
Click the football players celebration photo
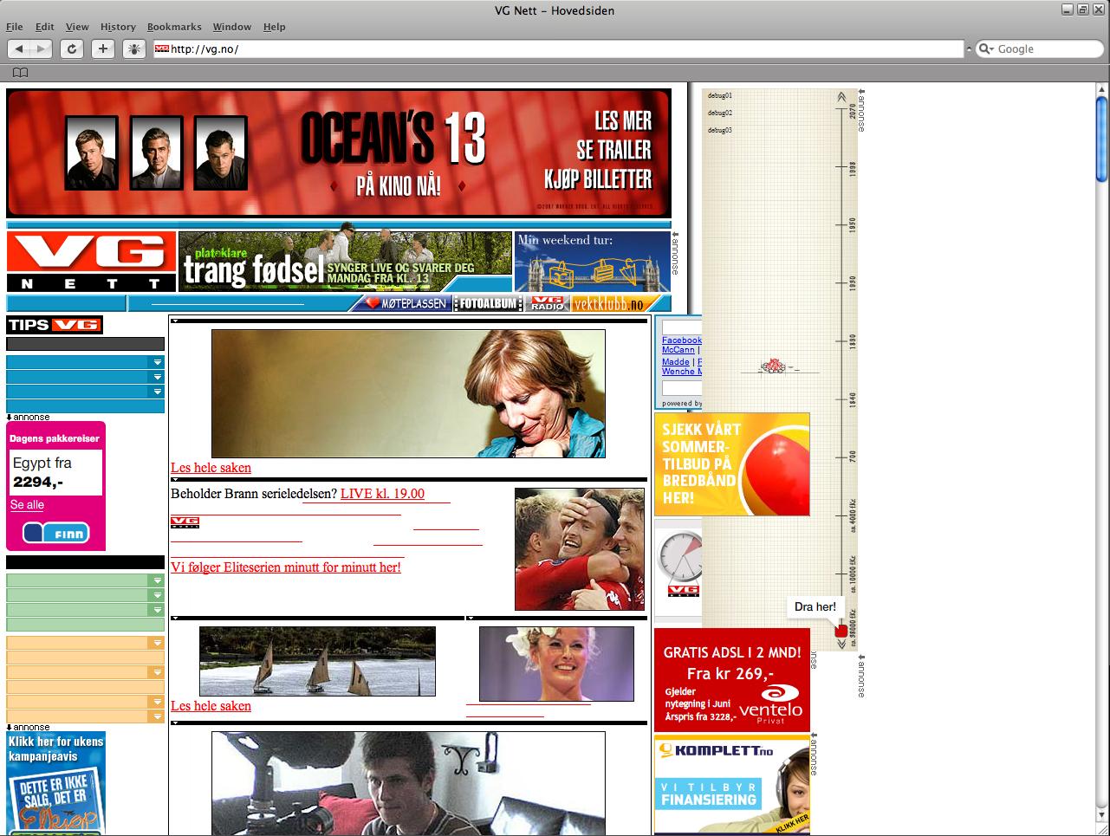[x=580, y=549]
